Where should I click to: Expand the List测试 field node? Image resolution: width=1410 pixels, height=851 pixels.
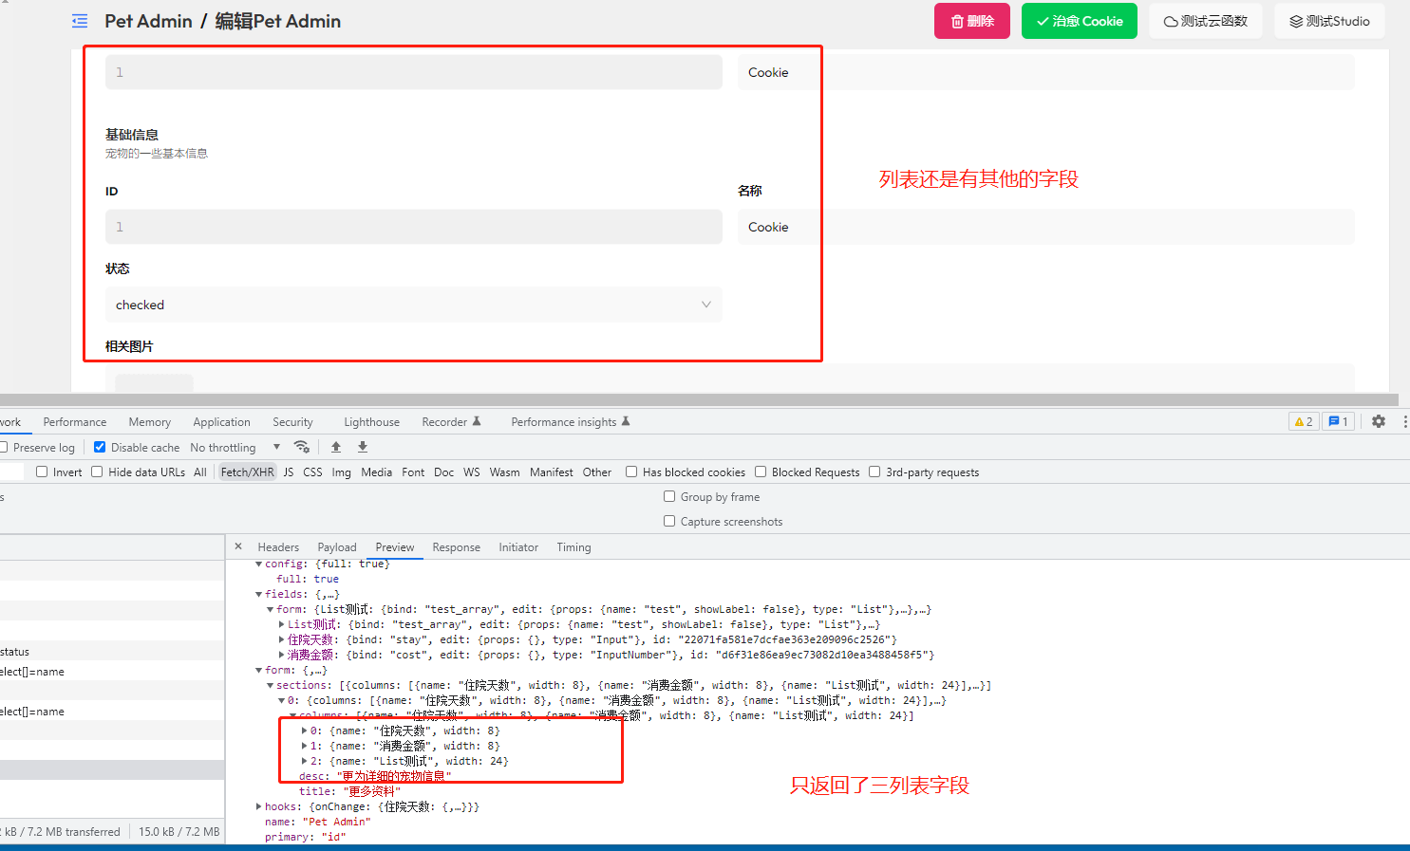point(281,624)
